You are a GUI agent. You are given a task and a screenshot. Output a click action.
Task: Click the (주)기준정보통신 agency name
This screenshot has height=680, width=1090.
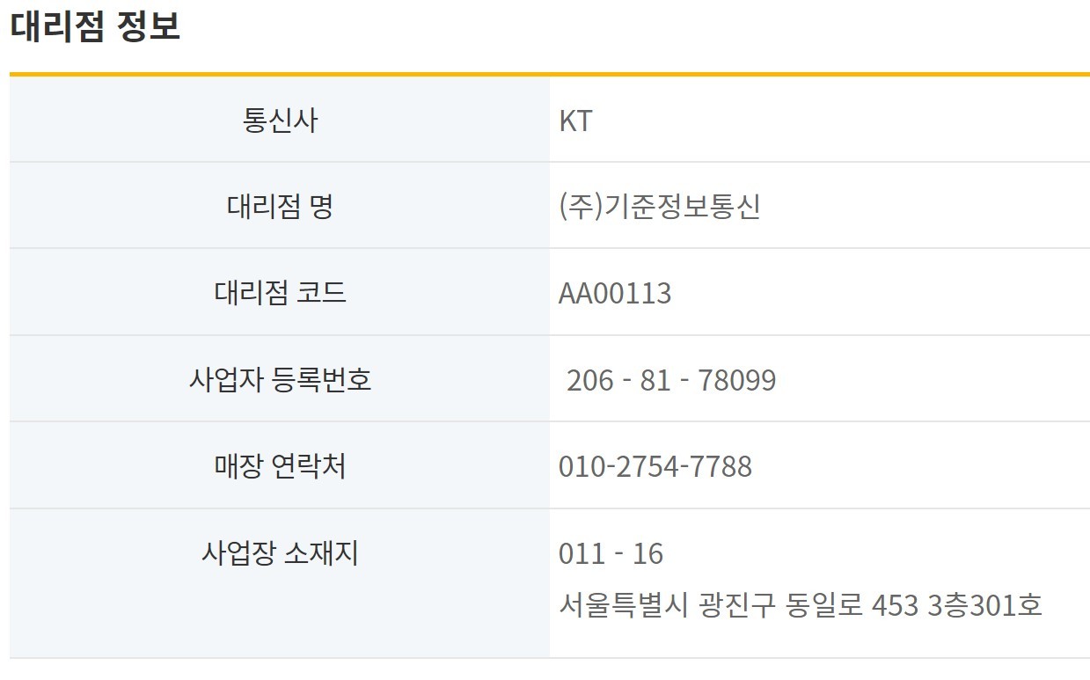(659, 207)
